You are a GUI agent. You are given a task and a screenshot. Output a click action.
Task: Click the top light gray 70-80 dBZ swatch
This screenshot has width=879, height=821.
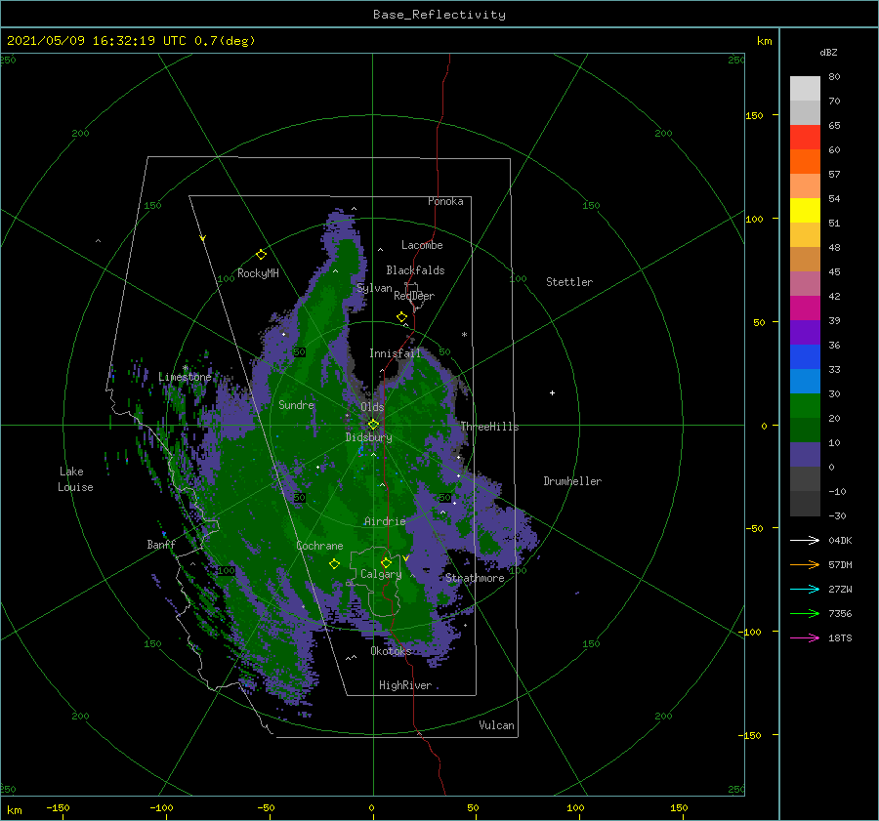coord(805,89)
